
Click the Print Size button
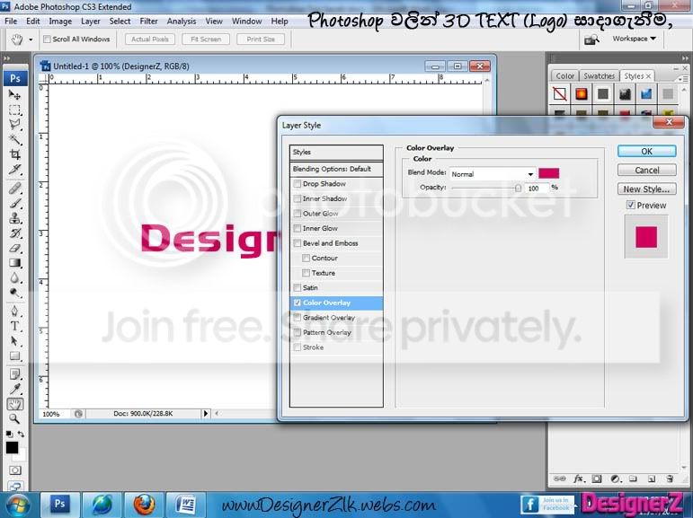tap(261, 40)
